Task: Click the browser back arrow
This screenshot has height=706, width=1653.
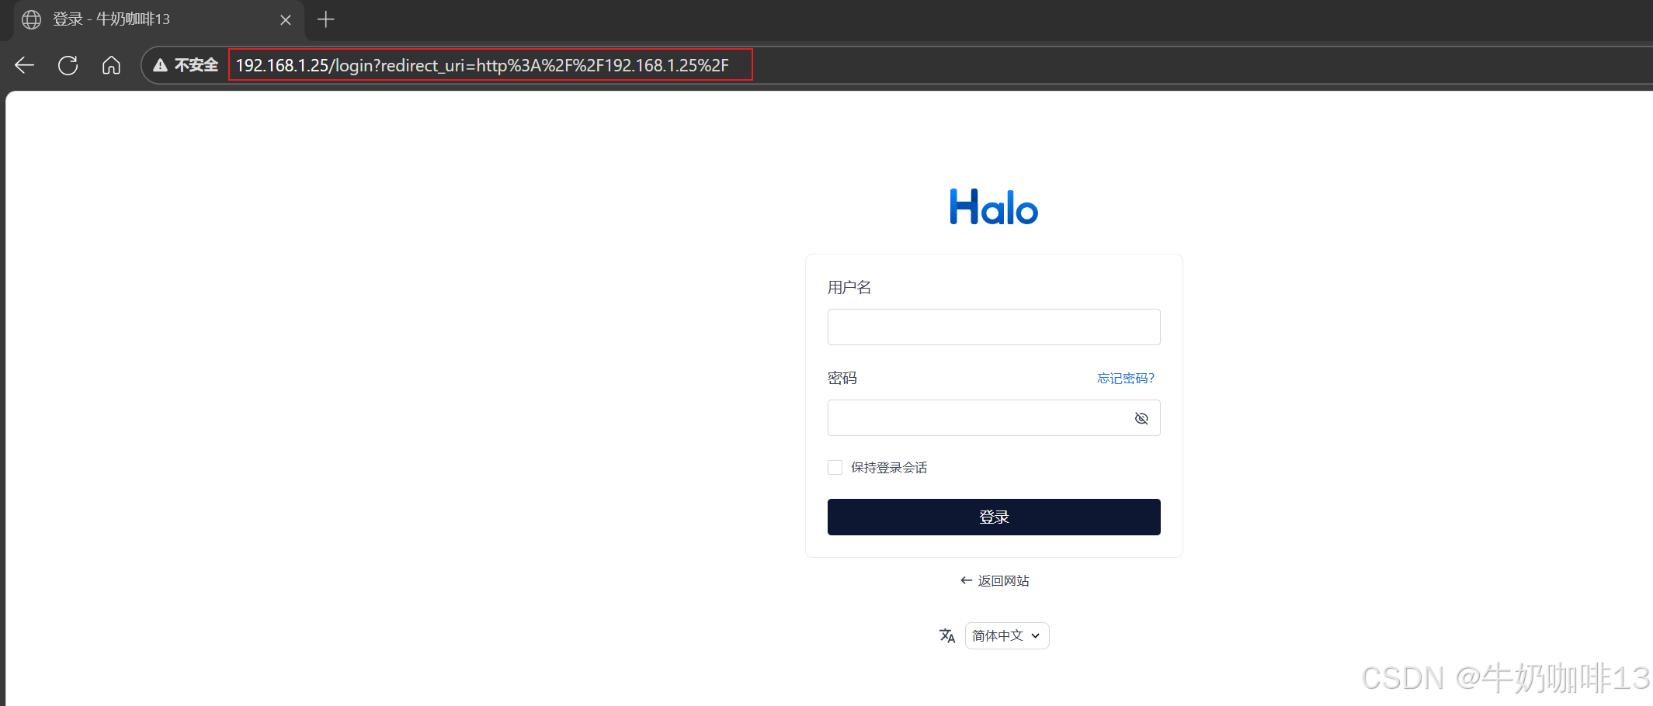Action: 25,65
